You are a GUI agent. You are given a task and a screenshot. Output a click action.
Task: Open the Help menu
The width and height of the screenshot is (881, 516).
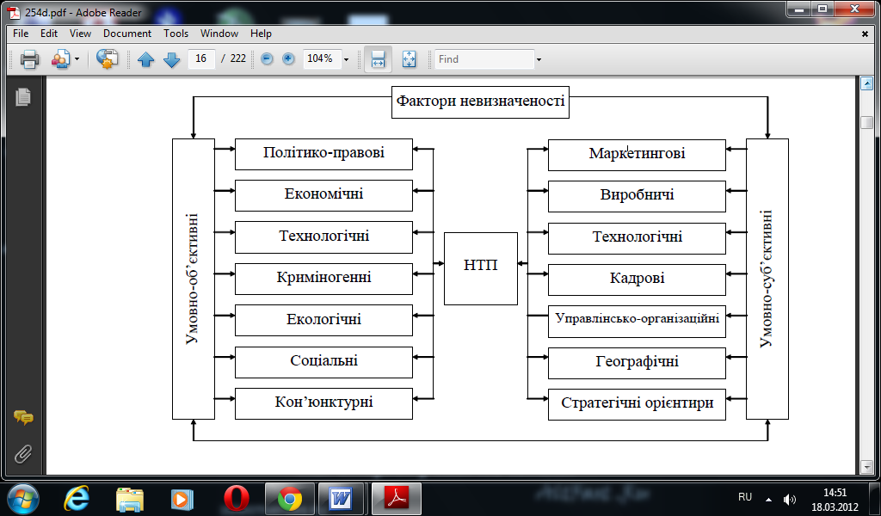(261, 34)
